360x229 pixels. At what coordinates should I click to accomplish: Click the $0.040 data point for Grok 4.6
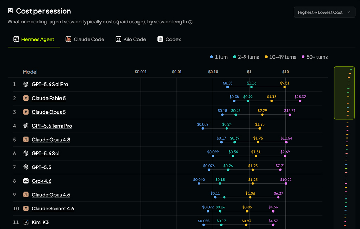click(x=199, y=183)
